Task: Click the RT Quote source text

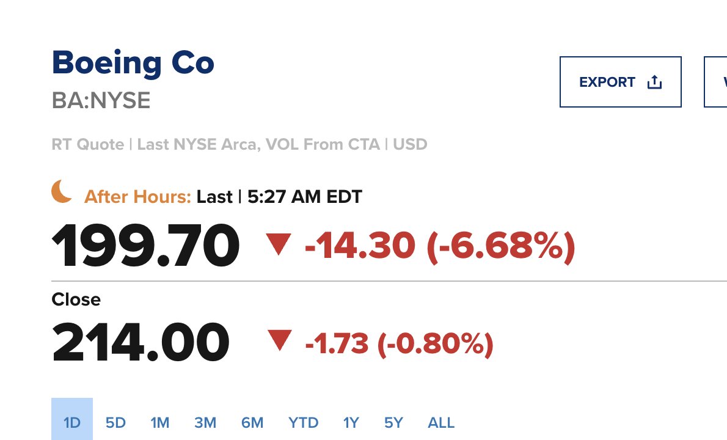Action: pos(86,144)
